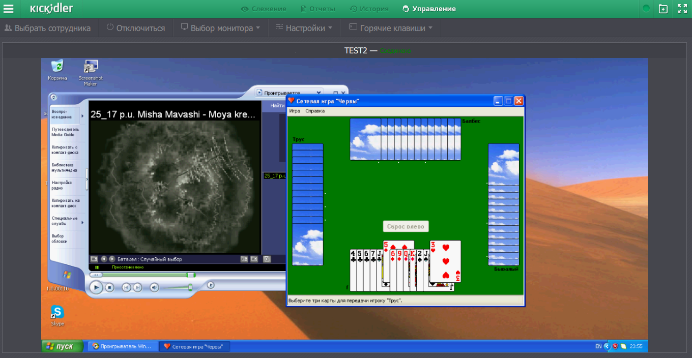The image size is (692, 358).
Task: Mute the Media Player sound
Action: (x=155, y=288)
